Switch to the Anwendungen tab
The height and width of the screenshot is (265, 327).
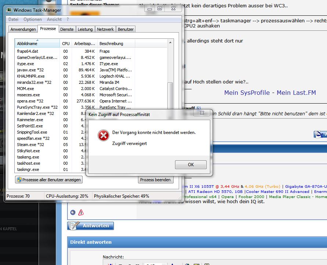(23, 29)
